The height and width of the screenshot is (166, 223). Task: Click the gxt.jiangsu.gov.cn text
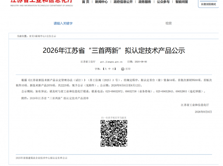point(111,62)
